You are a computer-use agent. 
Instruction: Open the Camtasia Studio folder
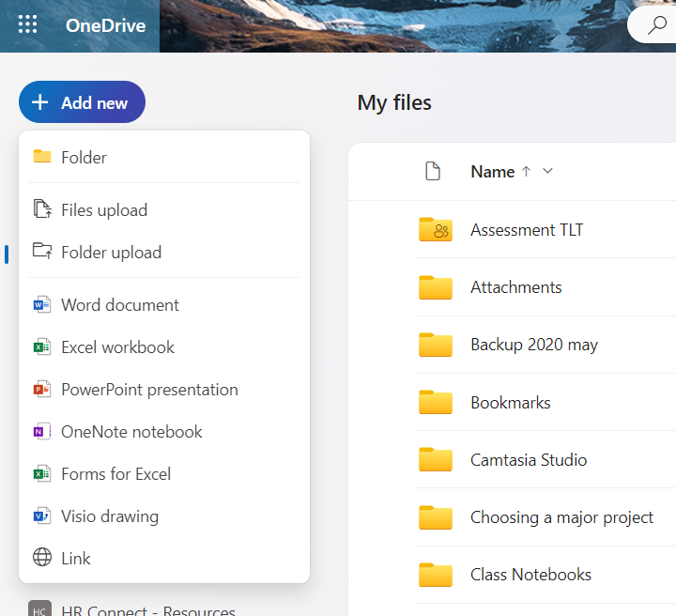pos(528,460)
